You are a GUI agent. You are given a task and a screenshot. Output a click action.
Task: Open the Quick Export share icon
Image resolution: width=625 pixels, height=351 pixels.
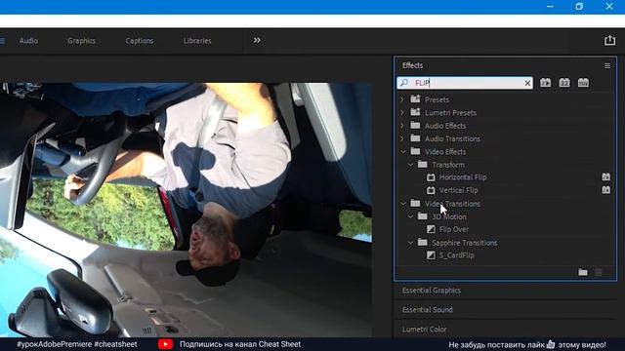pyautogui.click(x=609, y=40)
